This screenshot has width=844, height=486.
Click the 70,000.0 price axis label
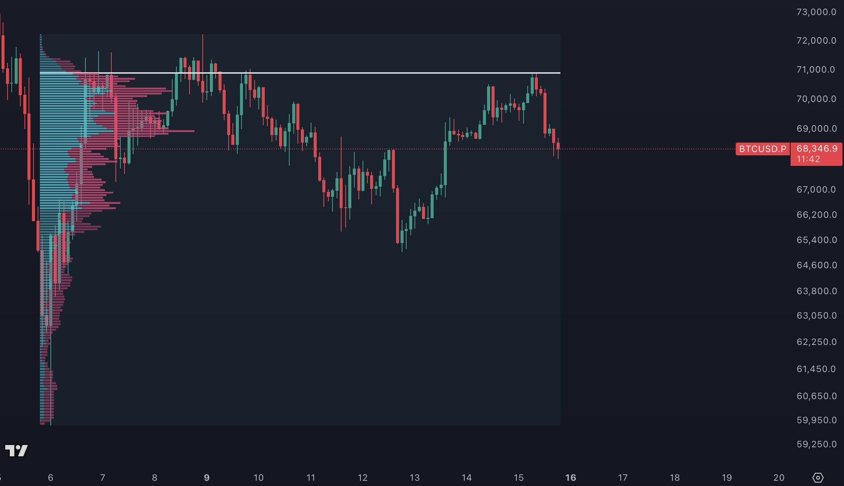816,99
